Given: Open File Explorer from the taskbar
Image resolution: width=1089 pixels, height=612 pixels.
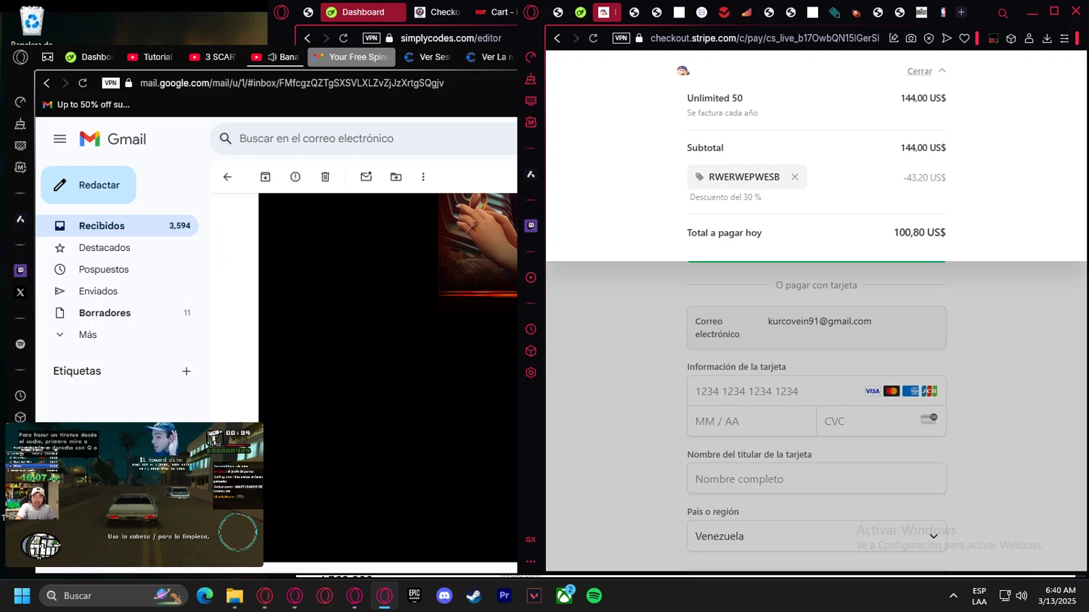Looking at the screenshot, I should [234, 596].
